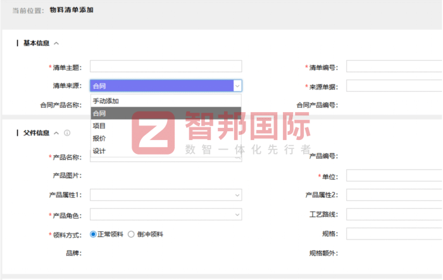The image size is (443, 280).
Task: Collapse the 父件信息 section
Action: click(56, 133)
